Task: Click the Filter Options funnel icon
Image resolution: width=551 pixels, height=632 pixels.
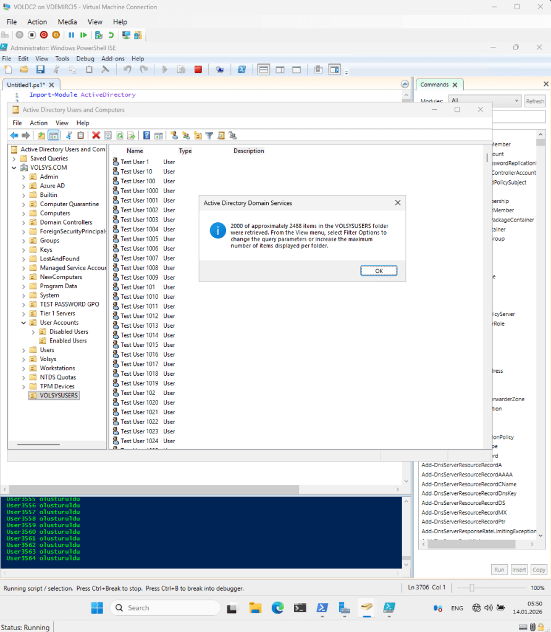Action: pyautogui.click(x=209, y=135)
